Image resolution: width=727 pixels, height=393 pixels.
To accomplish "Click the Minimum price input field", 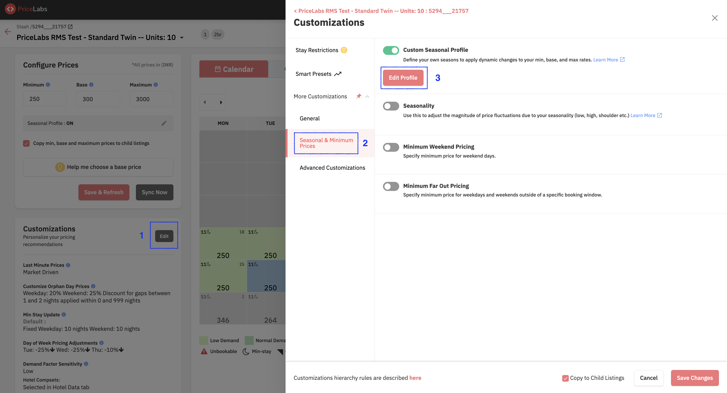I will 45,99.
